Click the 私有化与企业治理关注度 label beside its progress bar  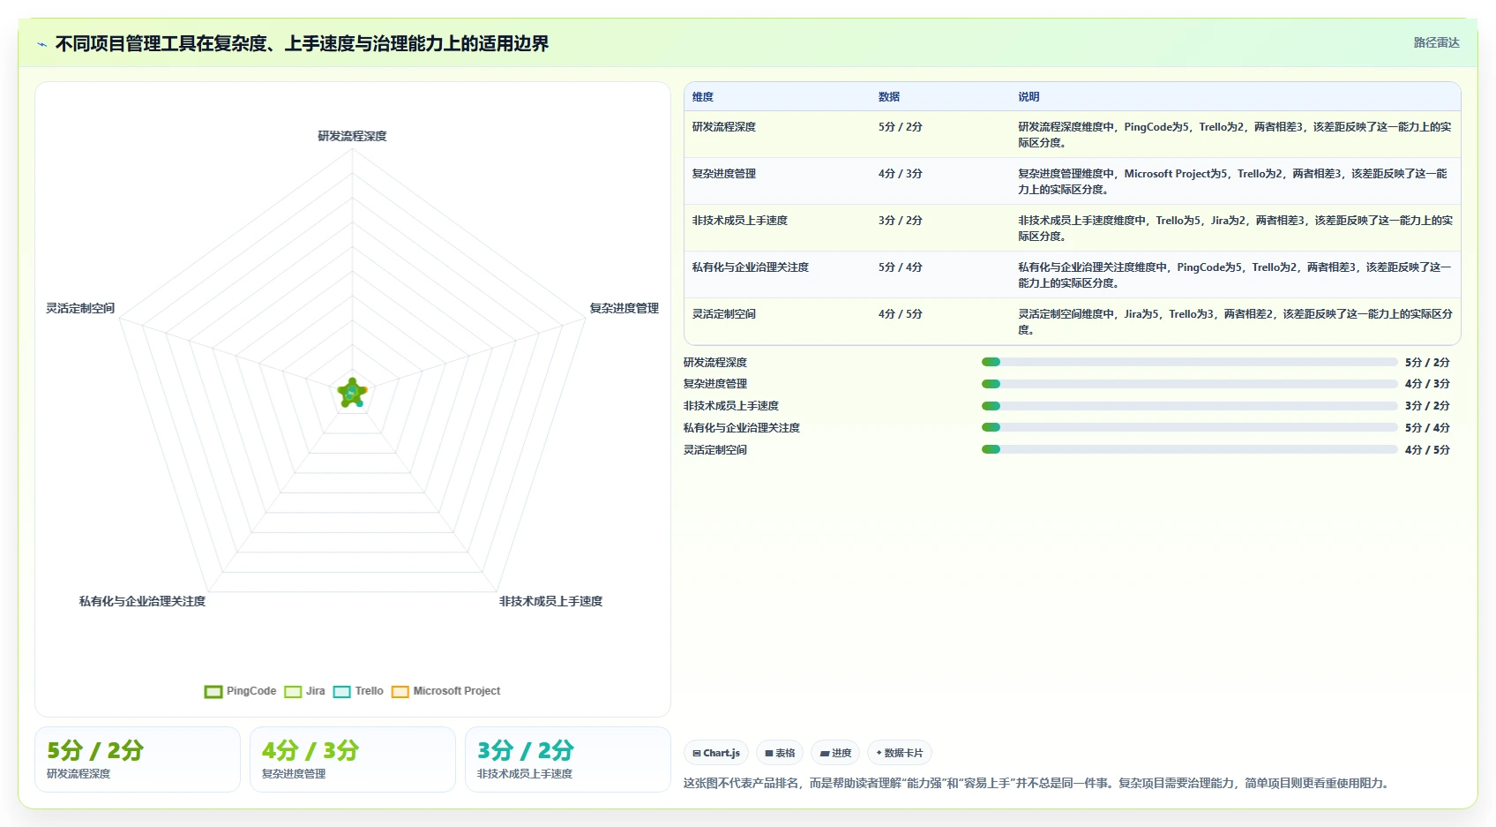741,428
